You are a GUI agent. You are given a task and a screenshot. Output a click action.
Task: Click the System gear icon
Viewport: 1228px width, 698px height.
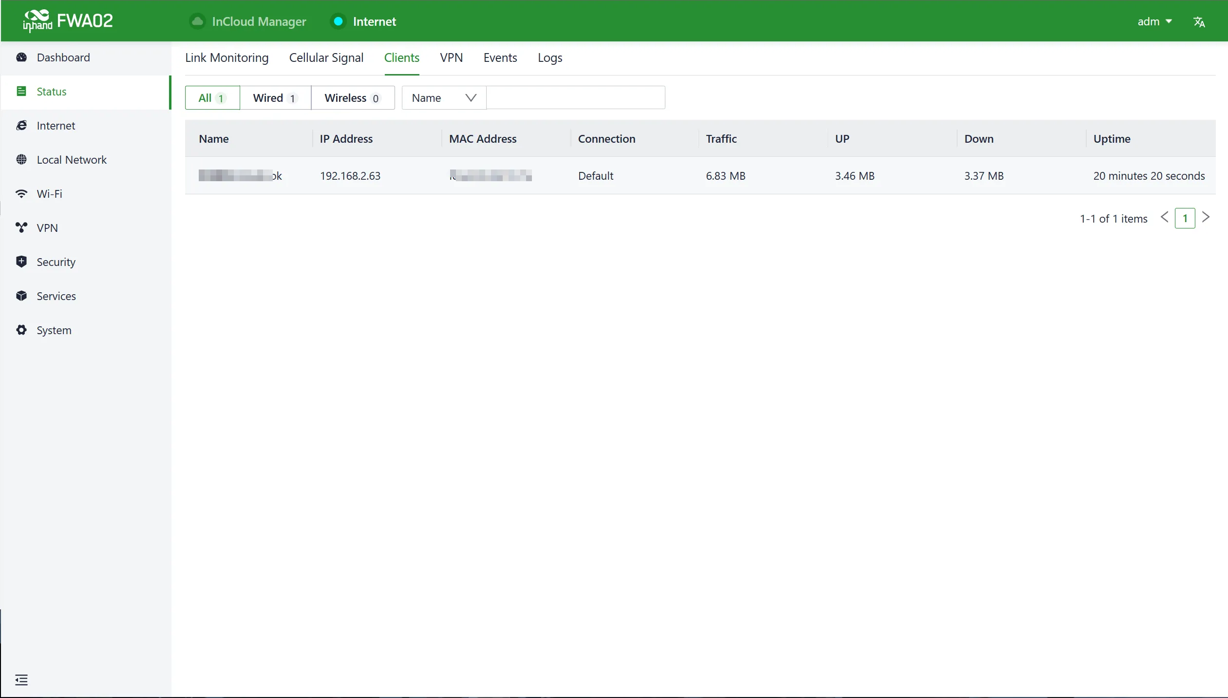pyautogui.click(x=21, y=330)
